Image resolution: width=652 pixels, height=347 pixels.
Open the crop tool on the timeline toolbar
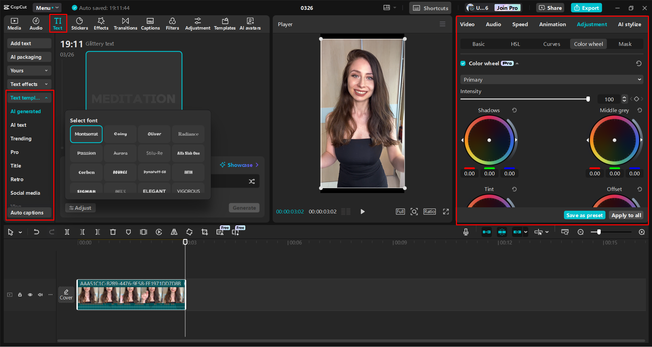coord(205,232)
